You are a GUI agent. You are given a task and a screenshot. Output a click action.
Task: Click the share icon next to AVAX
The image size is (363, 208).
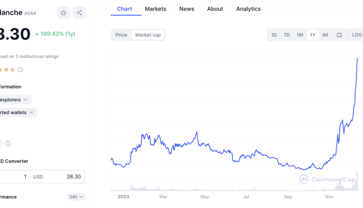pos(79,13)
